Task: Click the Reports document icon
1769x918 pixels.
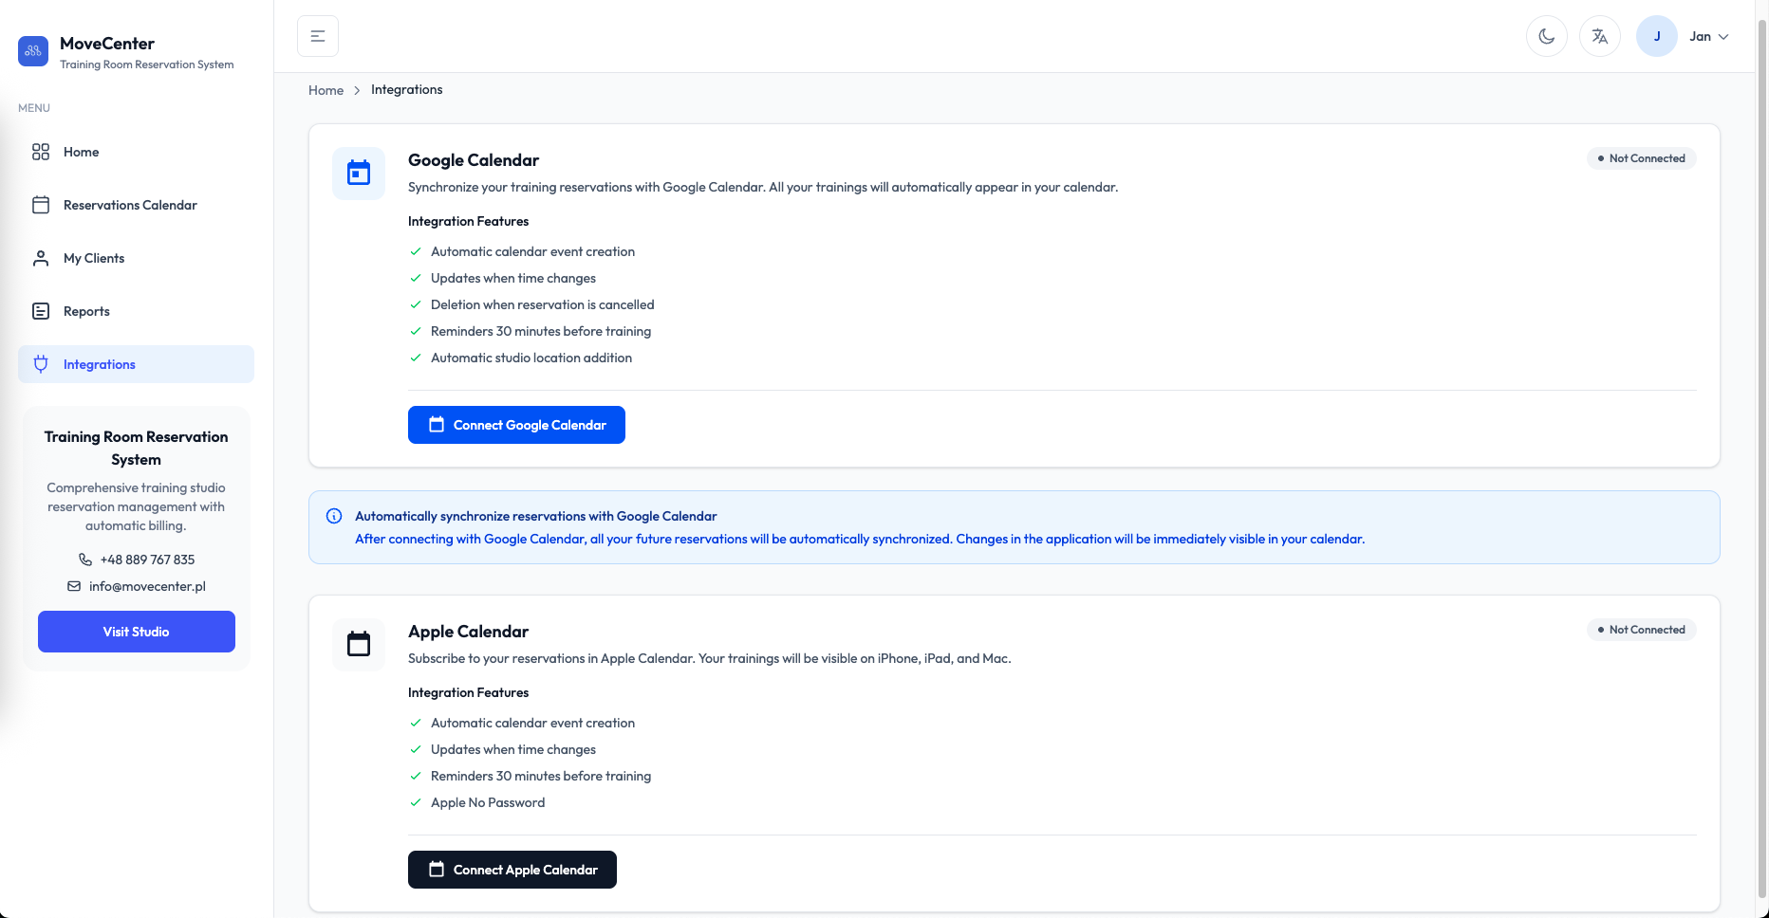Action: coord(41,311)
